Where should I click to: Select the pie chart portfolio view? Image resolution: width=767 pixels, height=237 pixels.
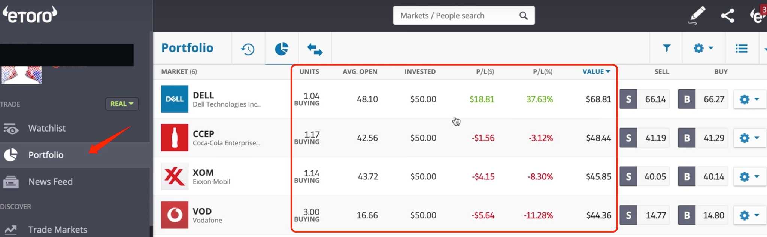click(281, 48)
